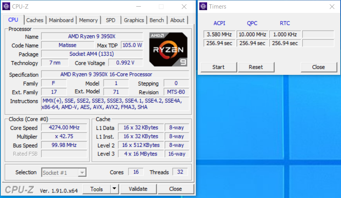The width and height of the screenshot is (341, 198).
Task: Click the Level 3 16-way associativity value
Action: (x=177, y=154)
